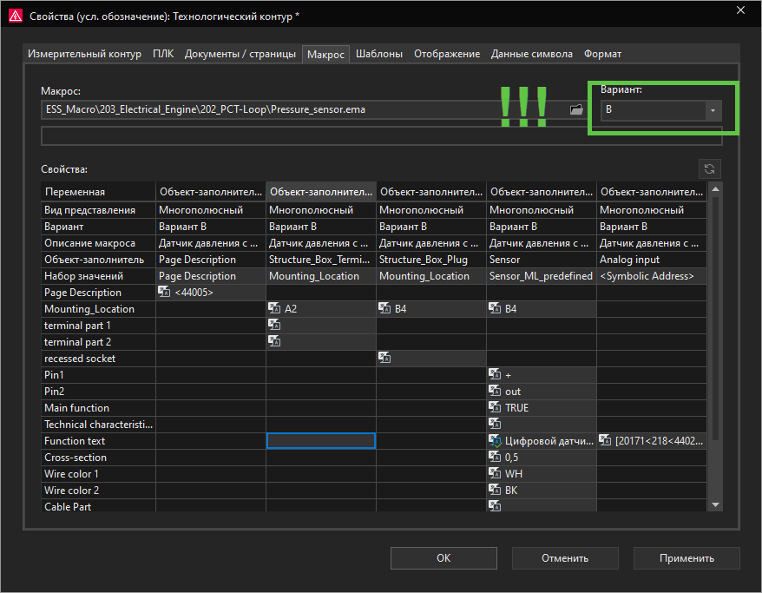Click the browse folder icon for macro path
The image size is (762, 593).
coord(575,110)
